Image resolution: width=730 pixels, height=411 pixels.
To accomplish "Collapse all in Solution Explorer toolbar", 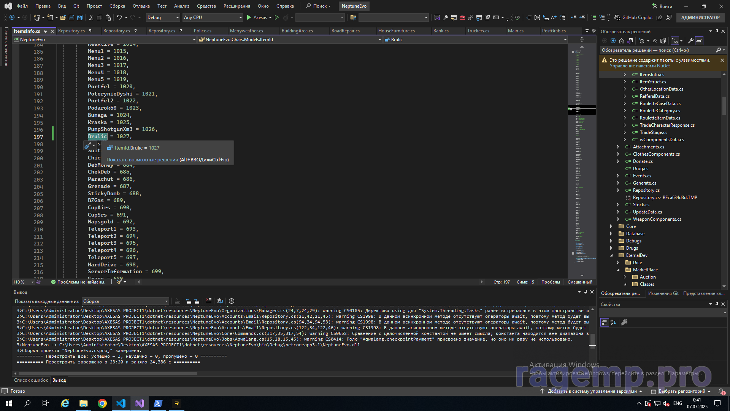I will 655,41.
